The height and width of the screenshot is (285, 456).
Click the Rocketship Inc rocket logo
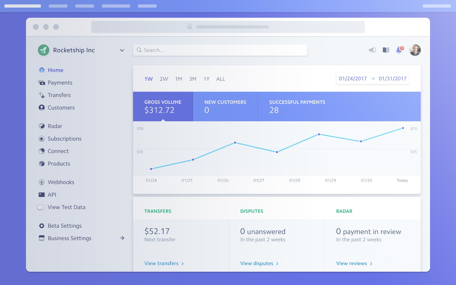coord(44,50)
